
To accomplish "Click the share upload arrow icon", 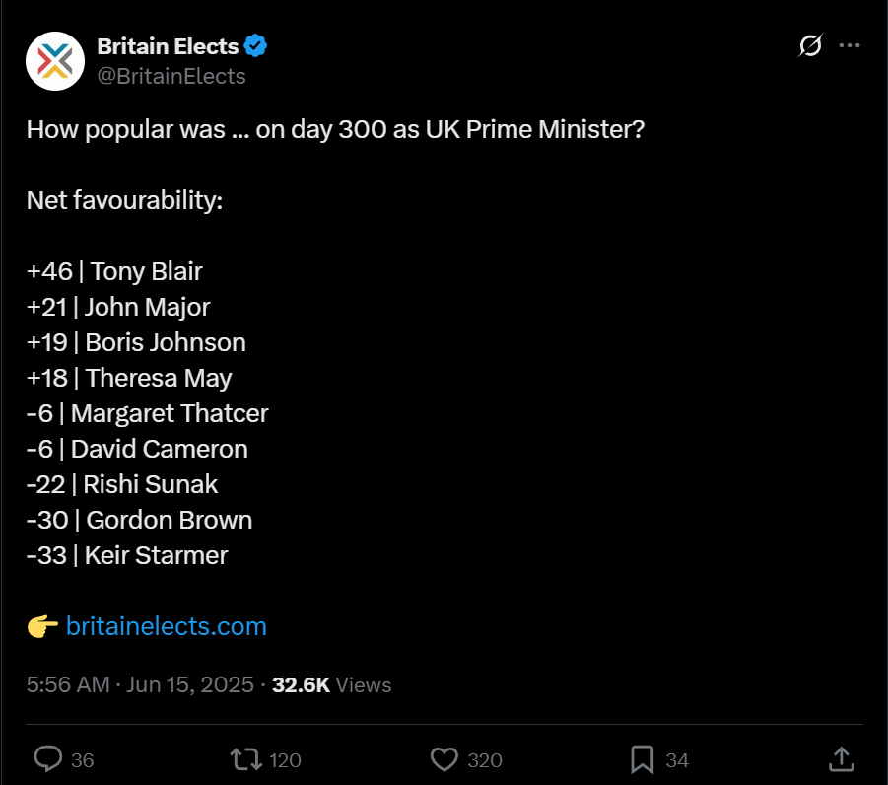I will point(841,759).
